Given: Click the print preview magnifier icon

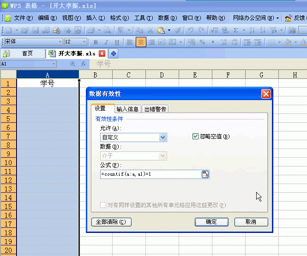Looking at the screenshot, I should click(107, 30).
